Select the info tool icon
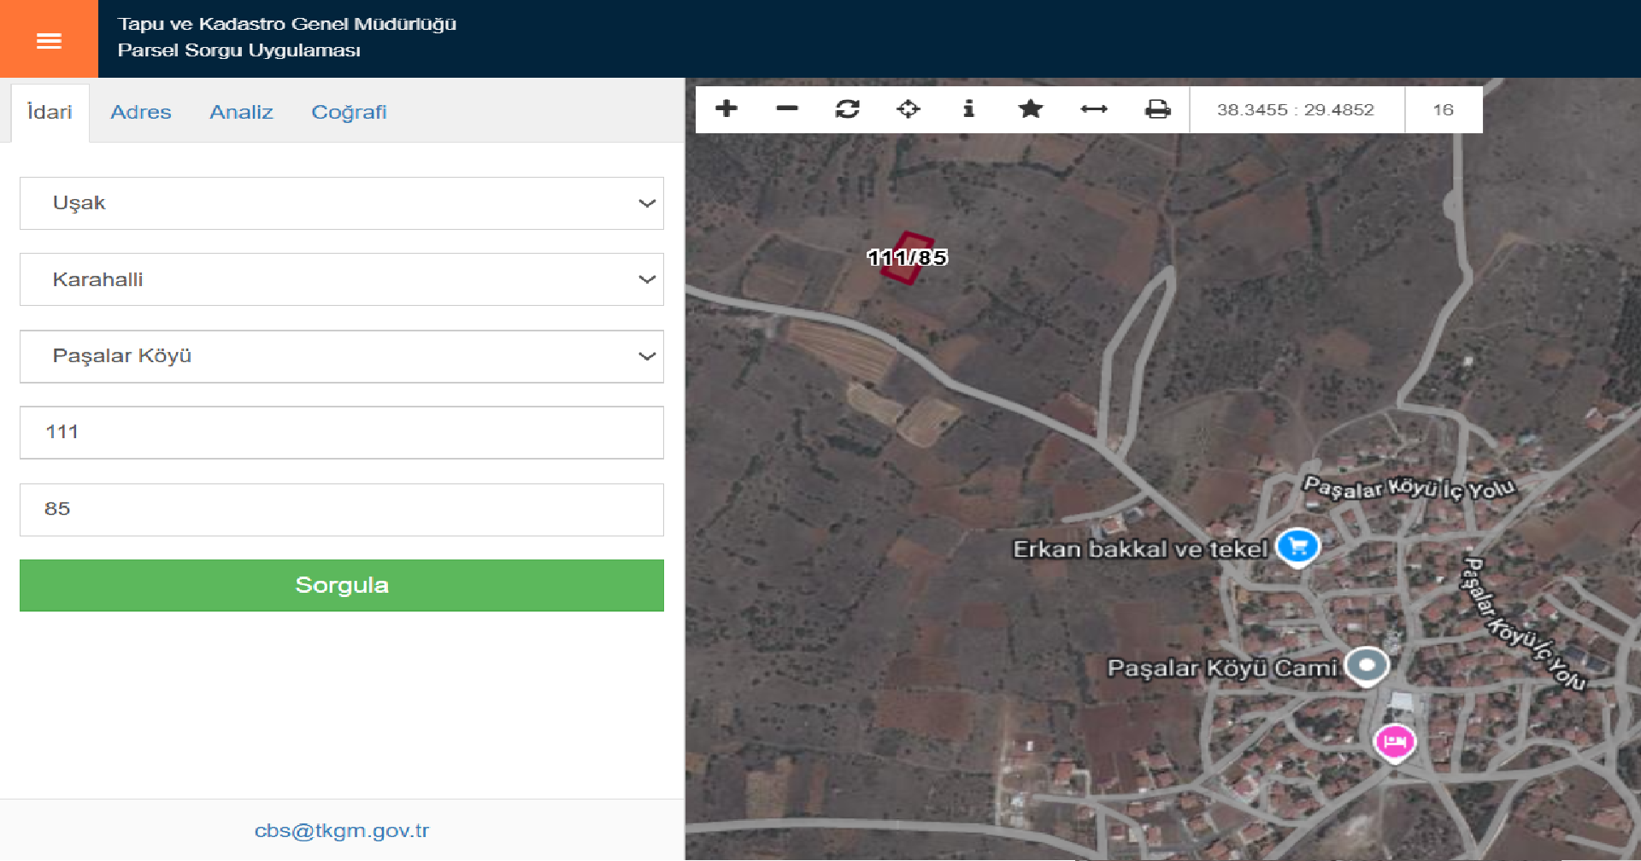 tap(968, 108)
